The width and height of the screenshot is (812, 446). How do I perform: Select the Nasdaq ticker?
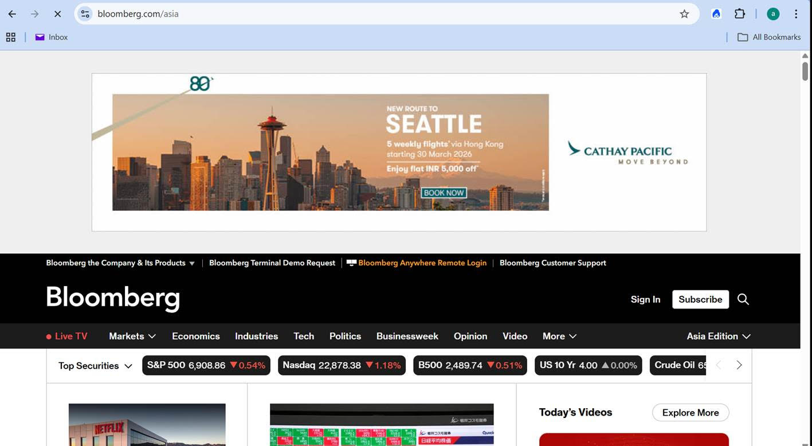coord(342,366)
